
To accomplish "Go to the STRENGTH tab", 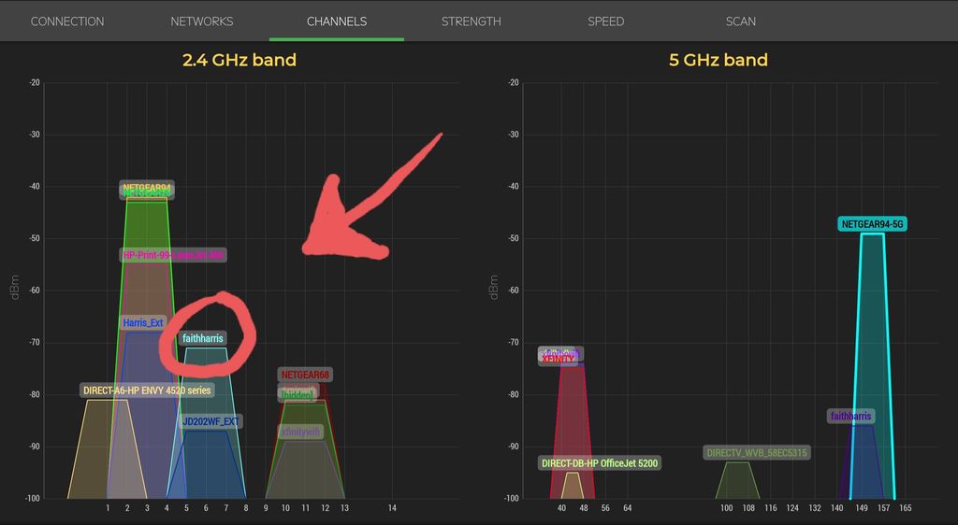I will coord(471,21).
